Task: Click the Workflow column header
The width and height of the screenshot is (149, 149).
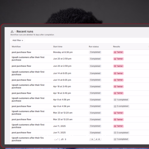Action: 16,46
